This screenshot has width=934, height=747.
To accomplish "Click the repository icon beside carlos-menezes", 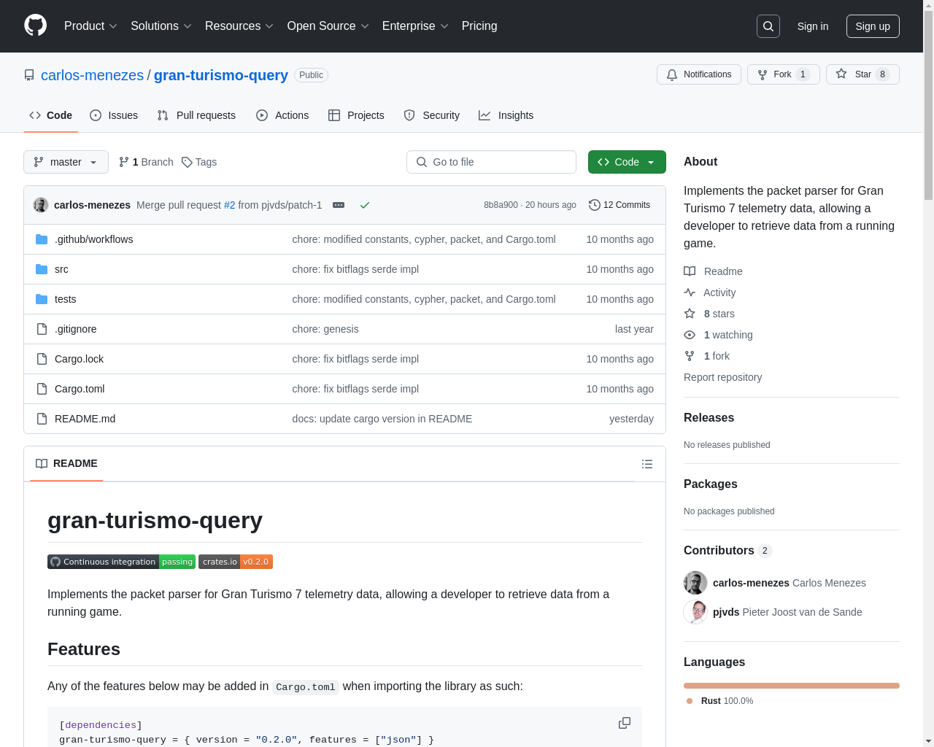I will point(29,75).
